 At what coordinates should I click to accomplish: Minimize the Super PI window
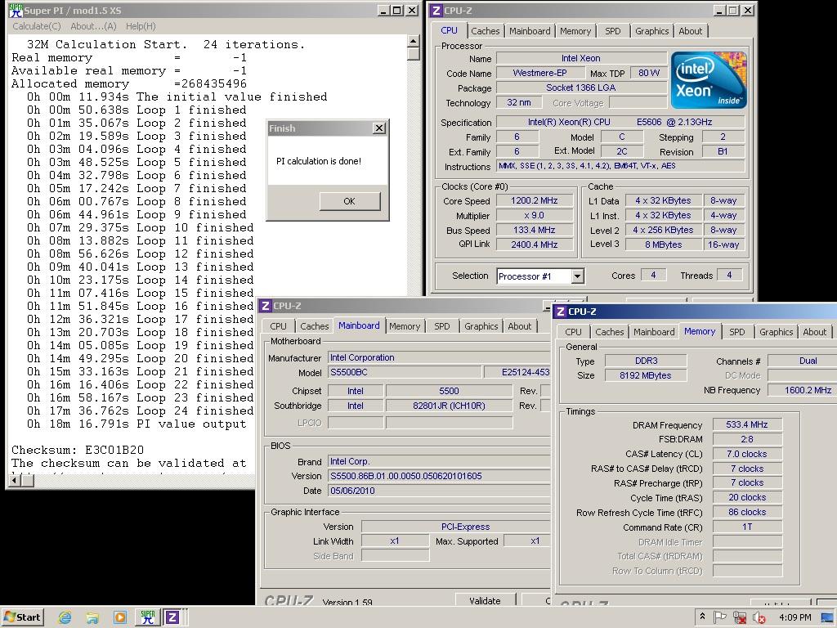(x=384, y=10)
